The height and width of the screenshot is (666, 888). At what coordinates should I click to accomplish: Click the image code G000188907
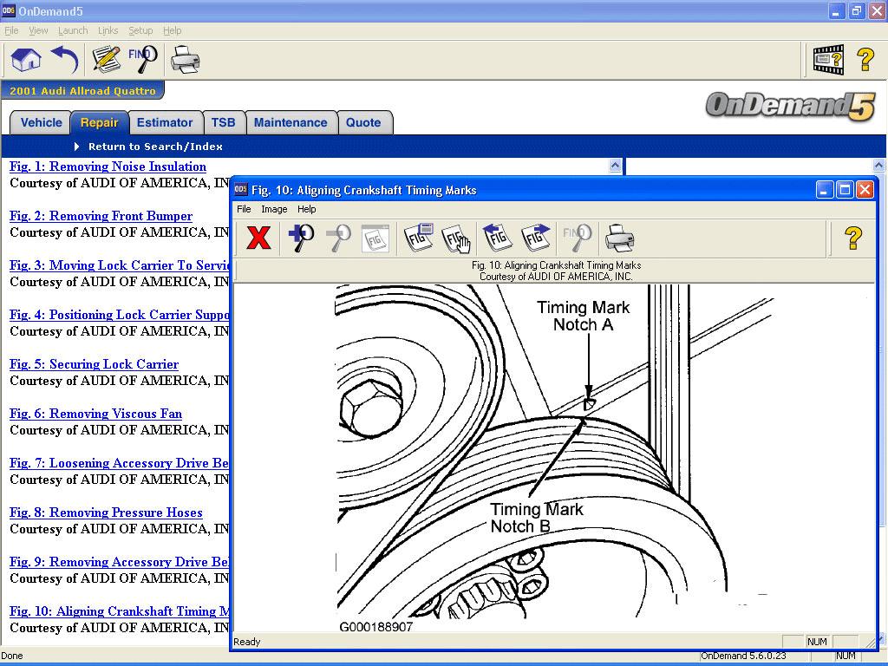(376, 627)
